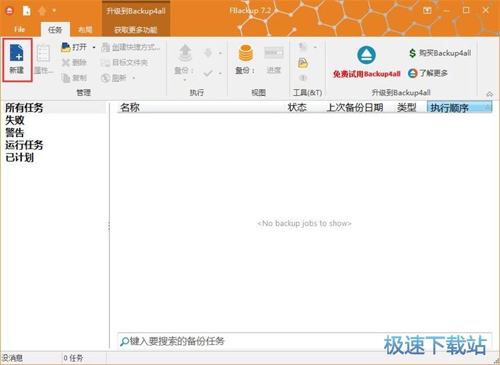
Task: Expand the top tools icon dropdown arrow
Action: pos(315,47)
